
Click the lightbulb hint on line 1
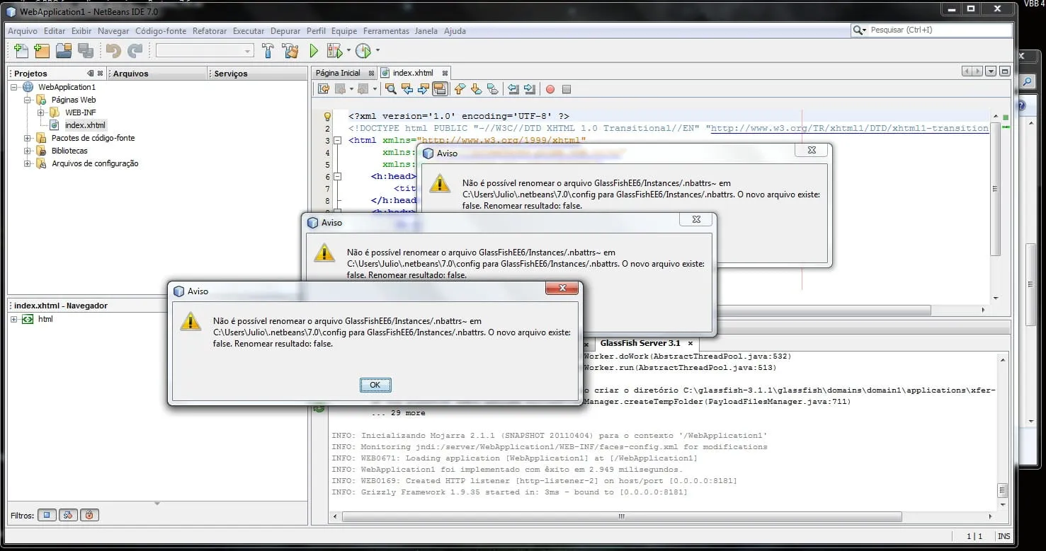coord(327,116)
